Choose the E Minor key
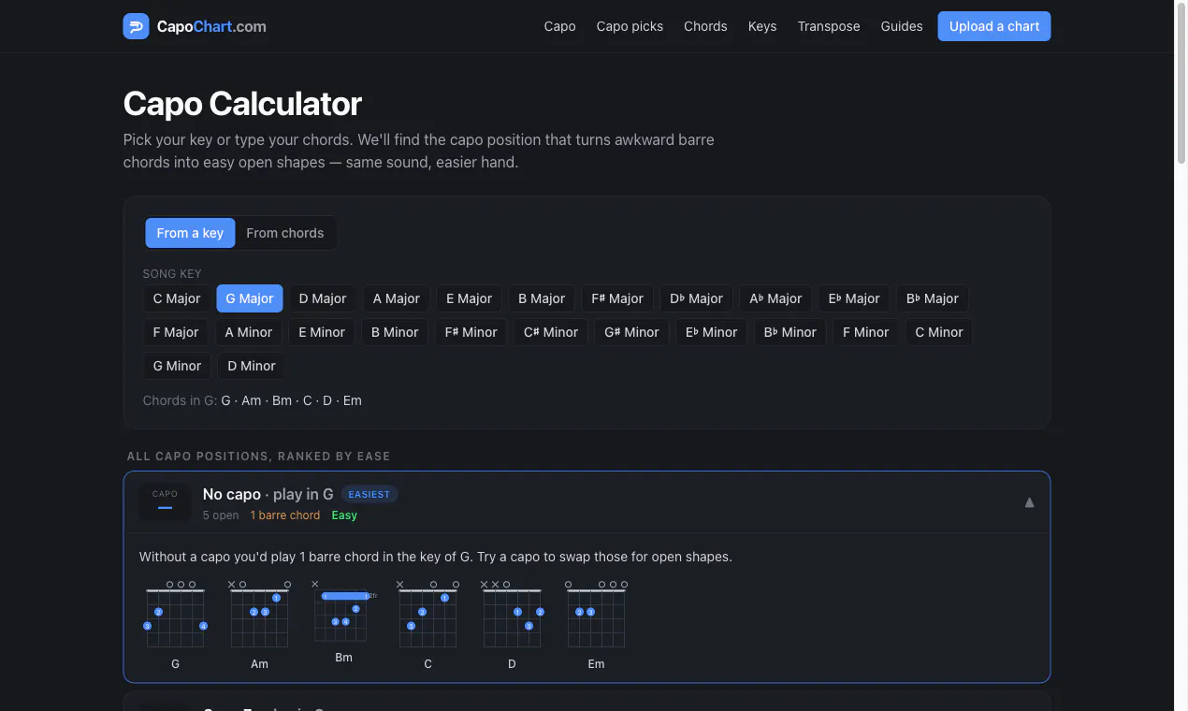 point(322,332)
